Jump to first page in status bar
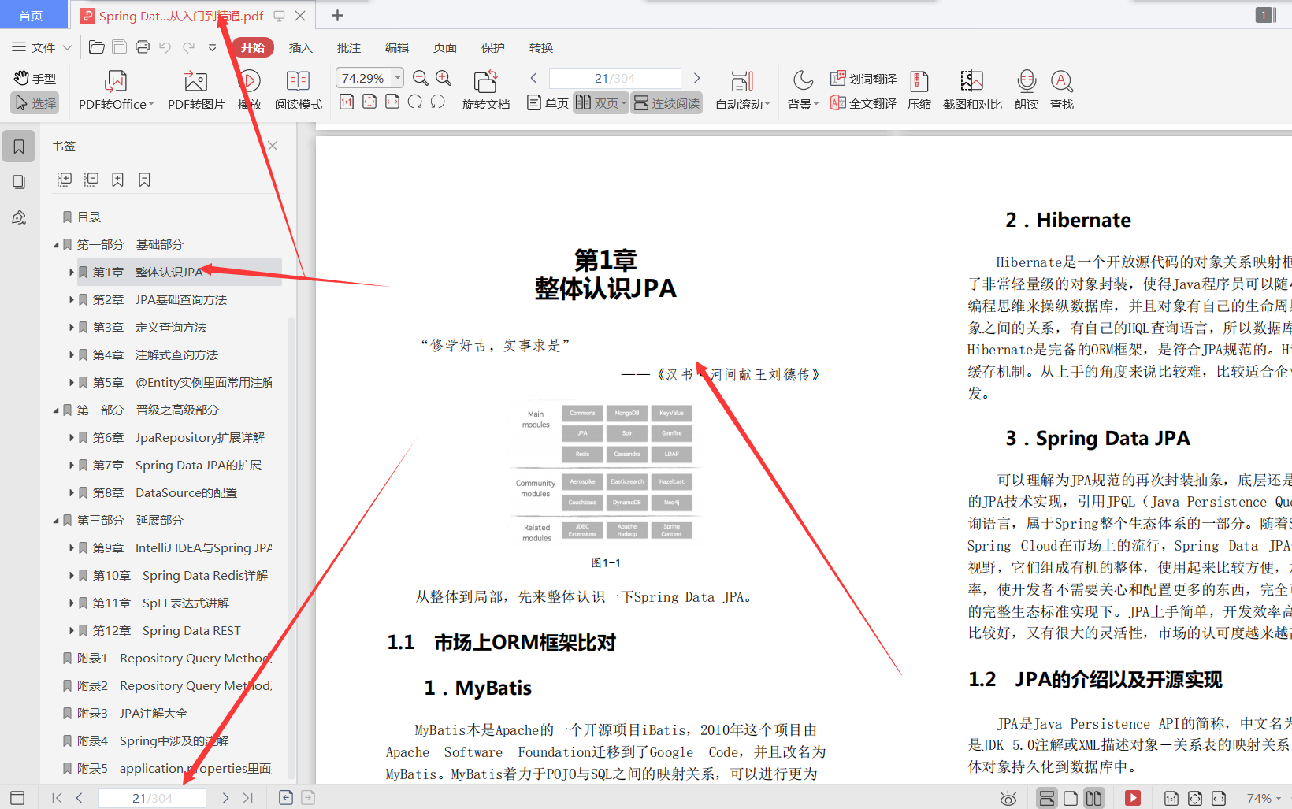 coord(57,798)
